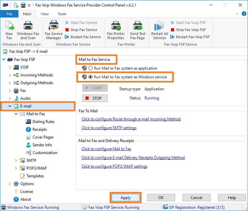Expand the SMTP tree node
Screen dimensions: 248x211
pyautogui.click(x=16, y=161)
